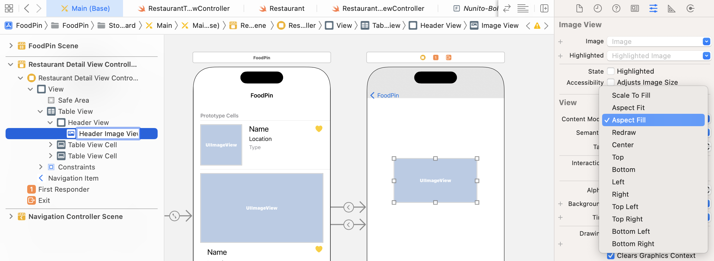Open the related items grid icon
714x261 pixels.
9,8
